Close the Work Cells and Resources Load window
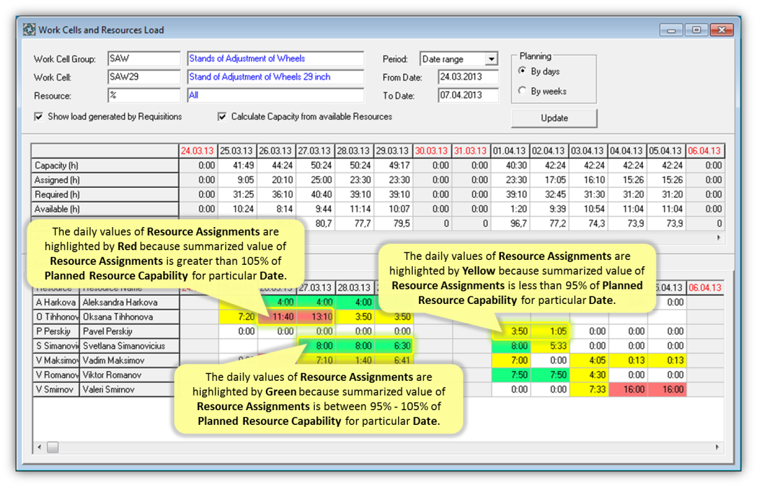Viewport: 757px width, 487px height. coord(722,30)
